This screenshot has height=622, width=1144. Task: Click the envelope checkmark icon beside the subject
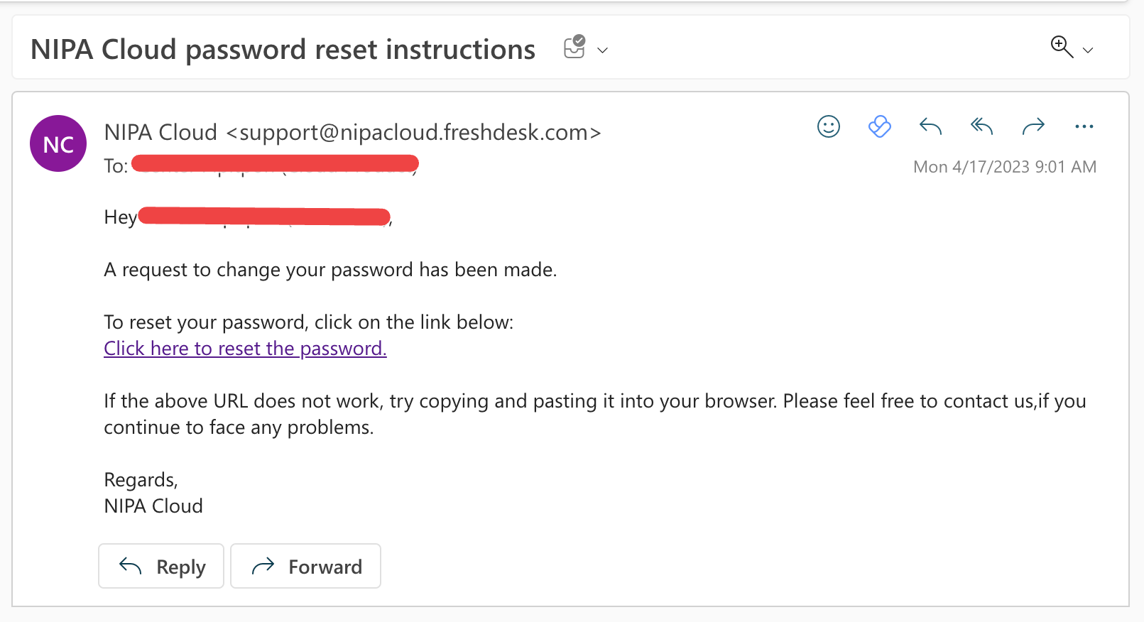574,47
